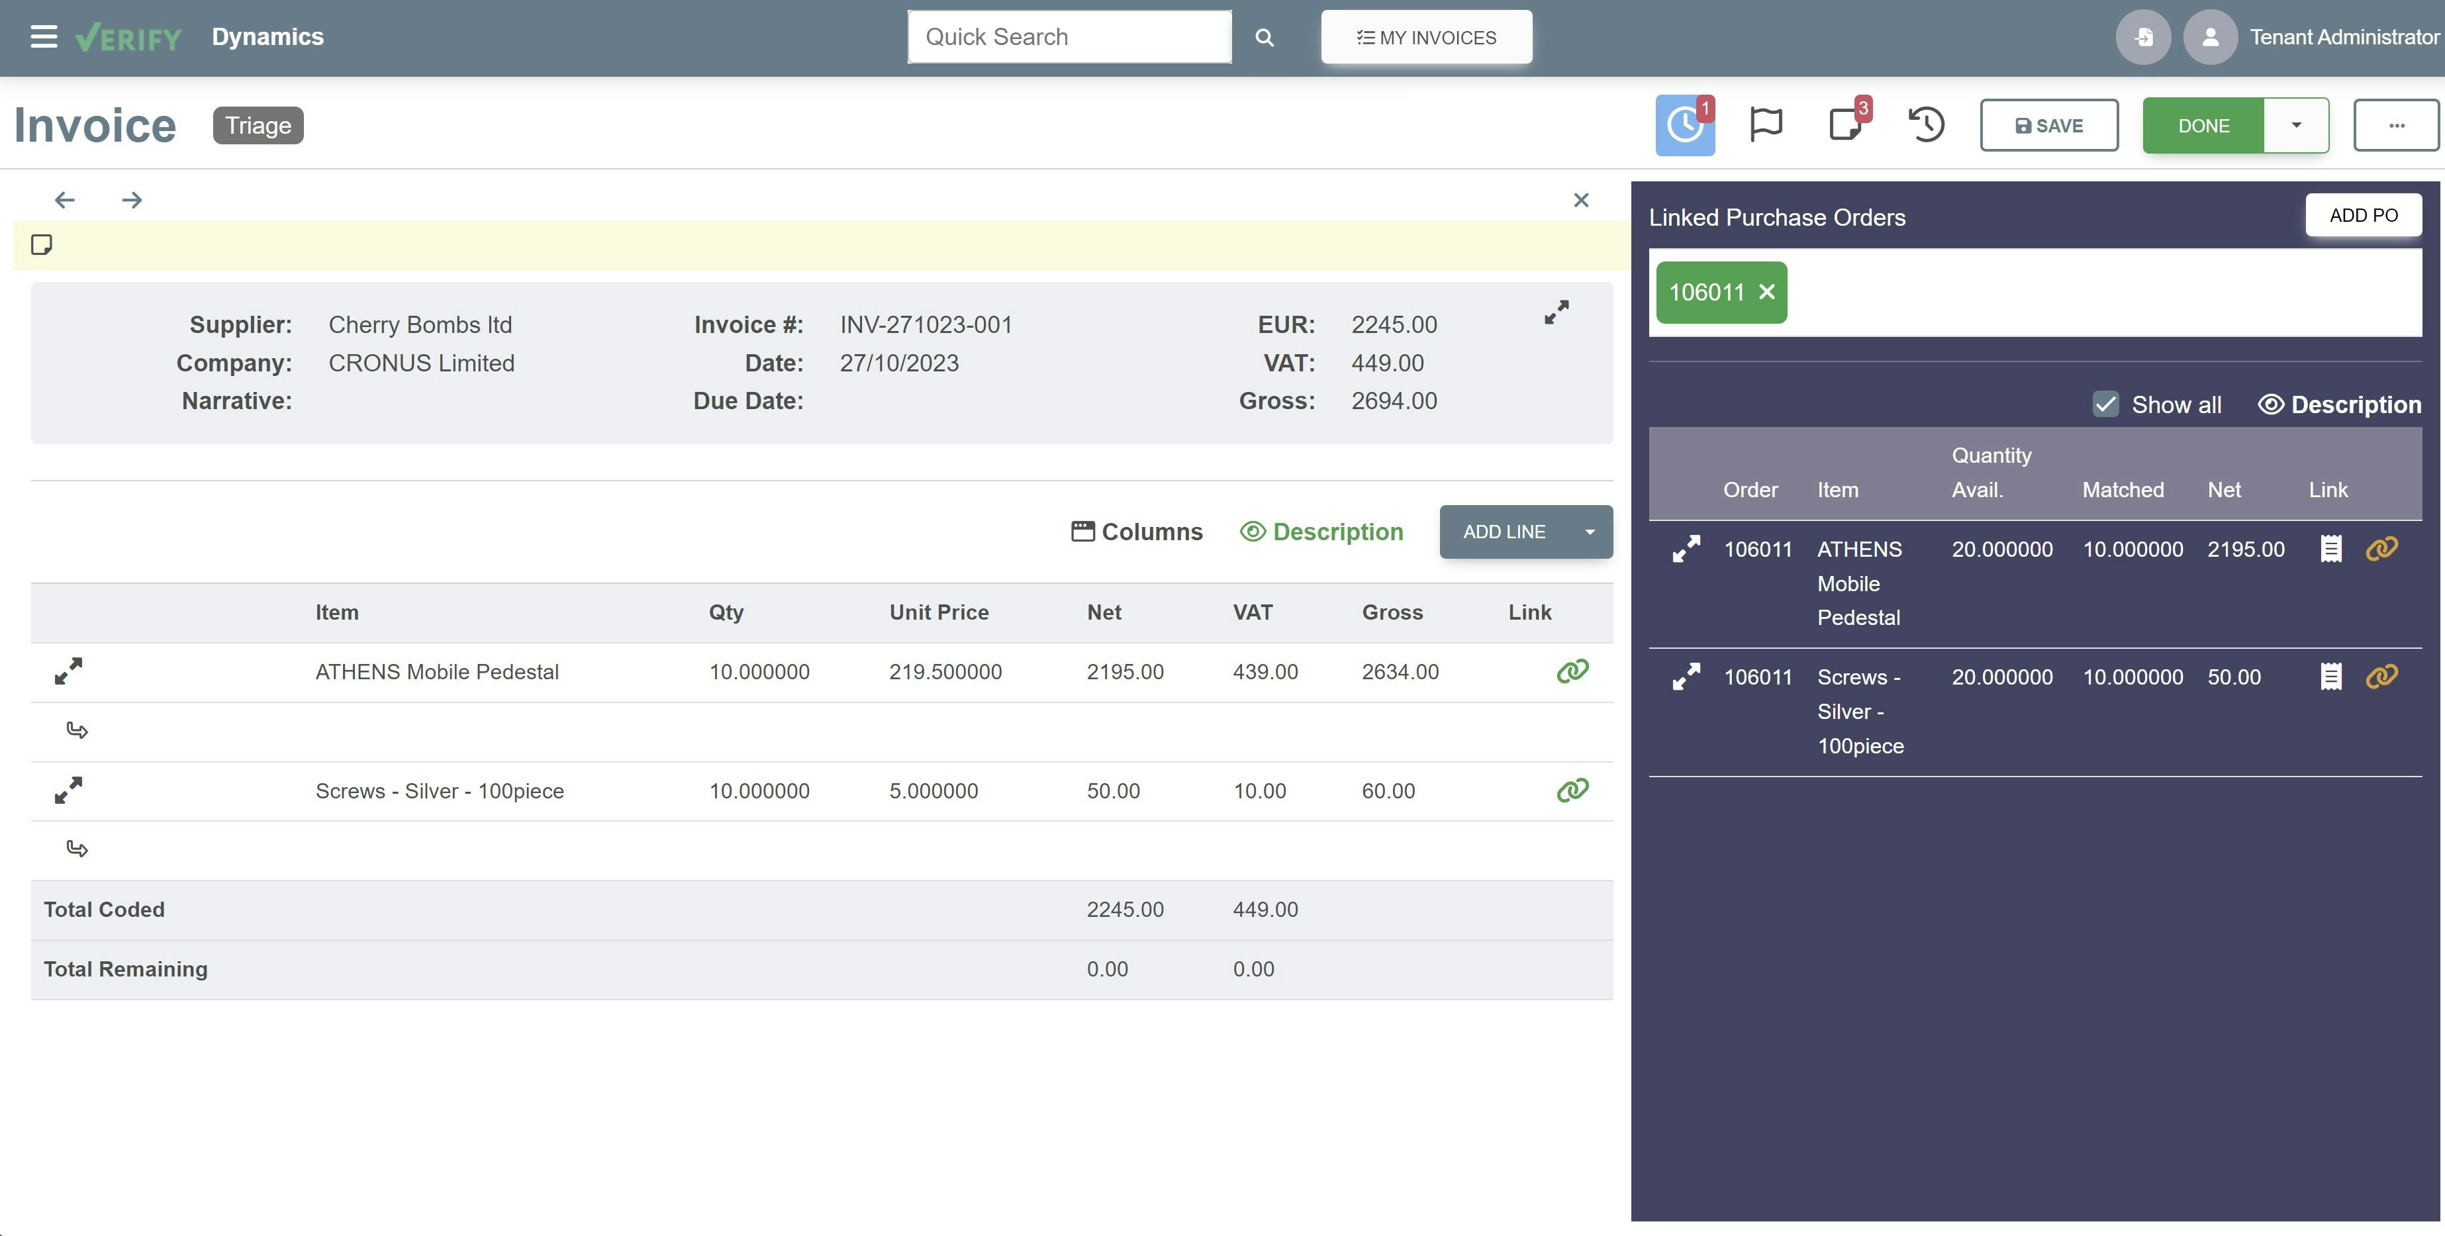Click the ADD PO button

2364,214
